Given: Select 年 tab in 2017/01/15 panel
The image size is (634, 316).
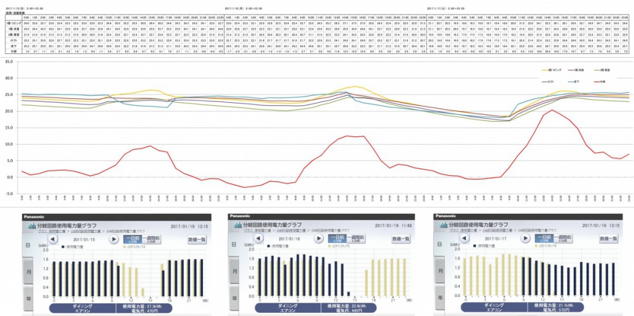Looking at the screenshot, I should [28, 298].
